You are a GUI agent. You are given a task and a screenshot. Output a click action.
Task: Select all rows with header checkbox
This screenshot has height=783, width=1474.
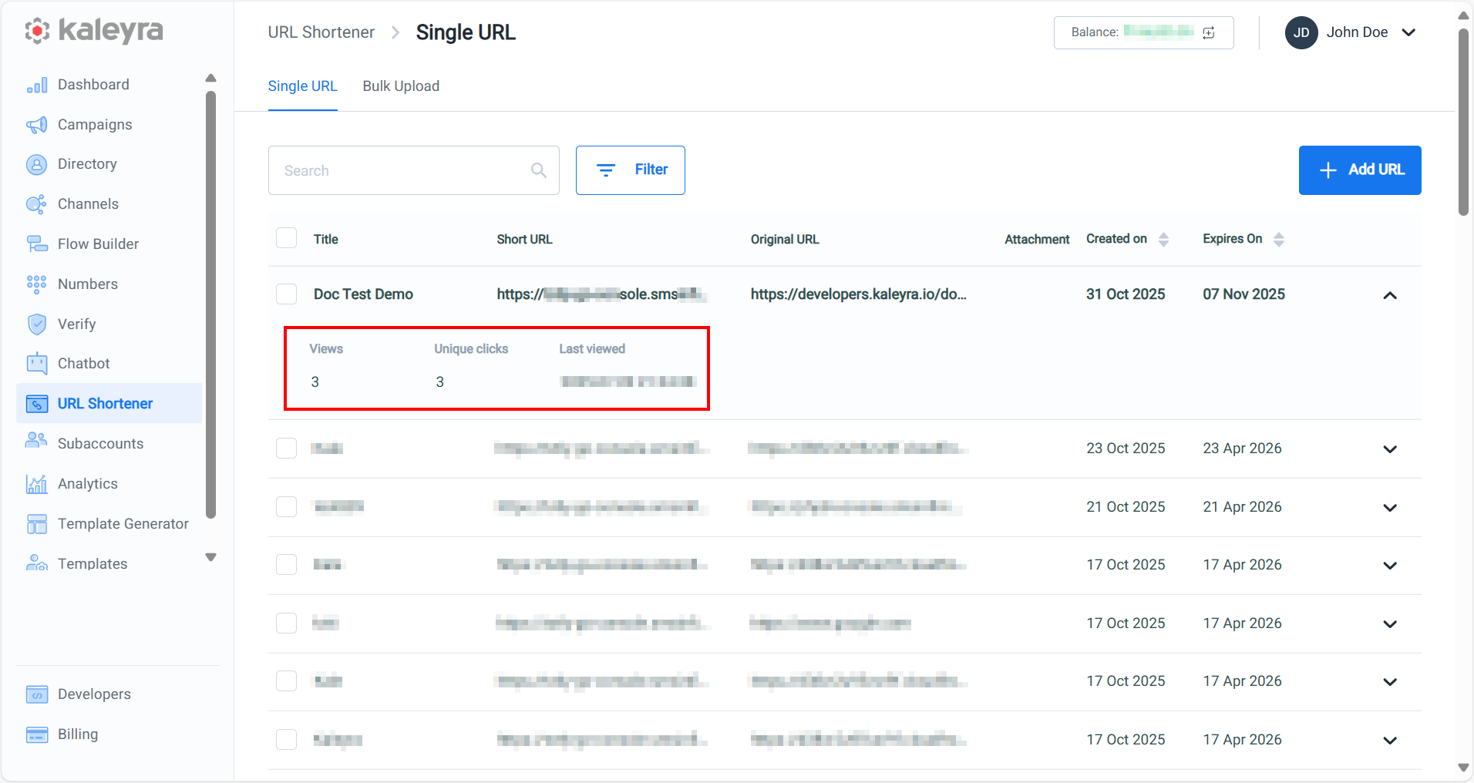click(287, 238)
